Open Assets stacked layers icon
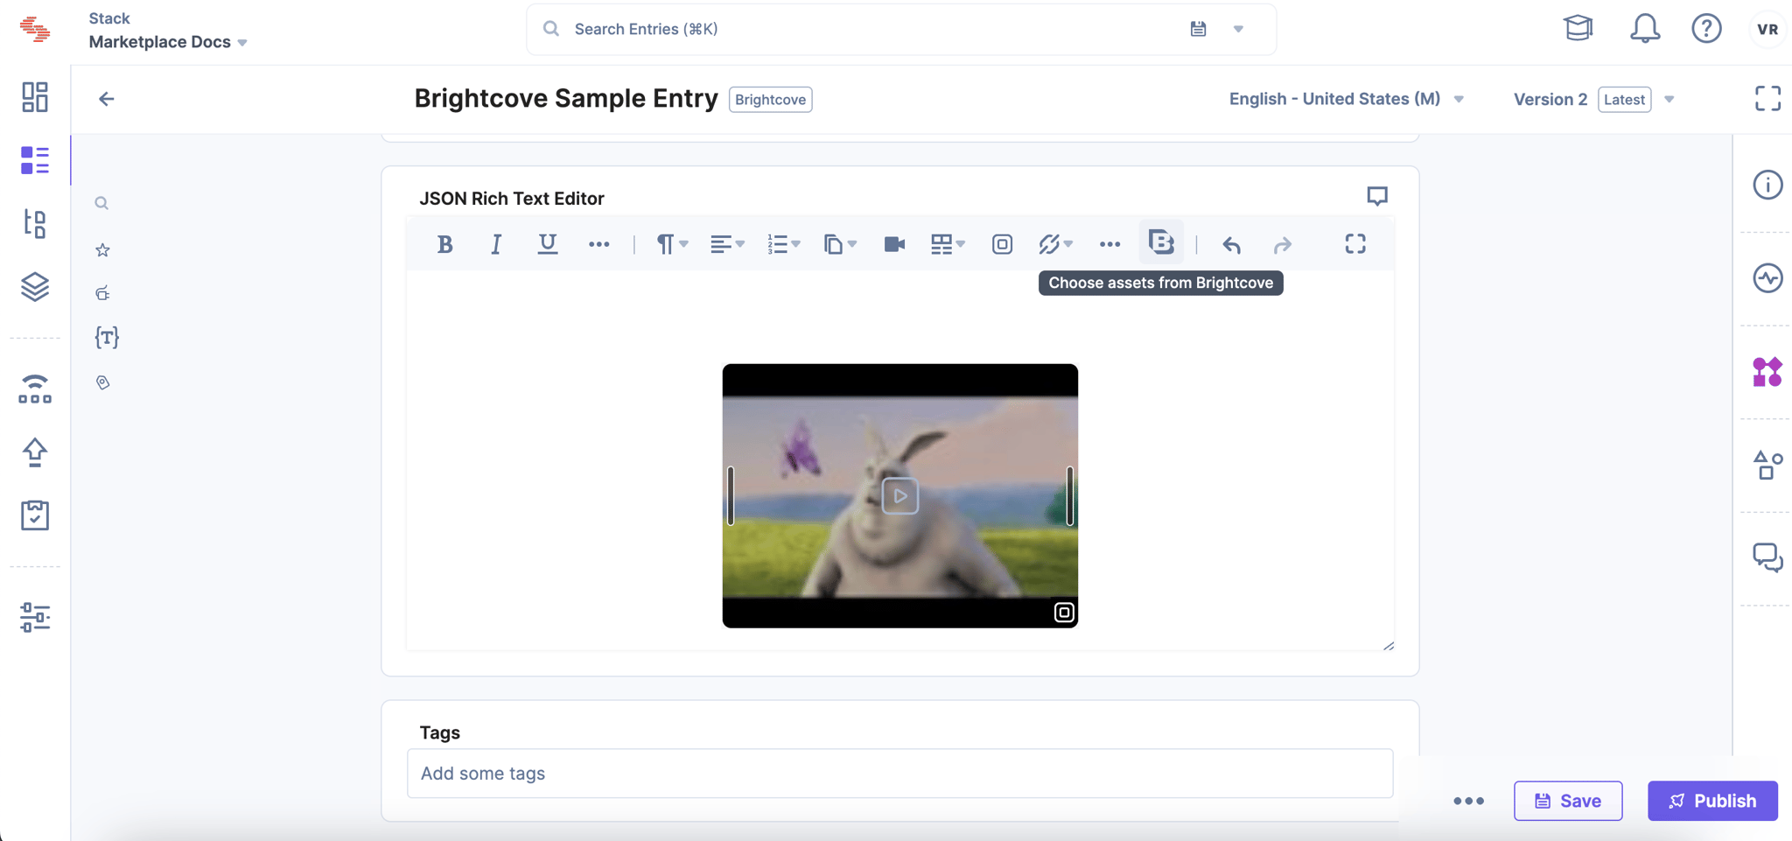Screen dimensions: 1792x841 (x=35, y=287)
